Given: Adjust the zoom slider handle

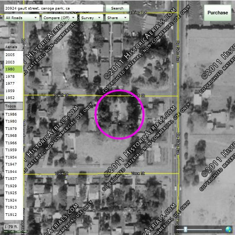Looking at the screenshot, I should click(186, 229).
